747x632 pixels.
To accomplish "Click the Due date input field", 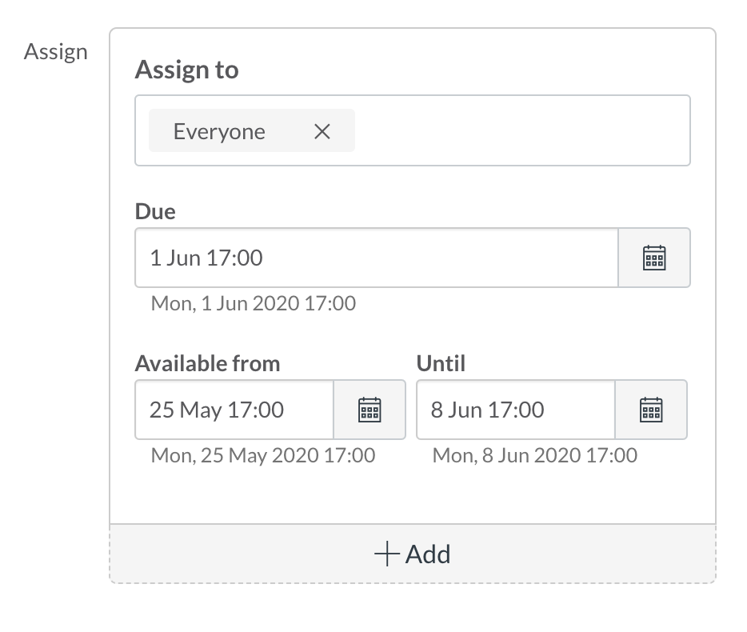I will tap(376, 258).
